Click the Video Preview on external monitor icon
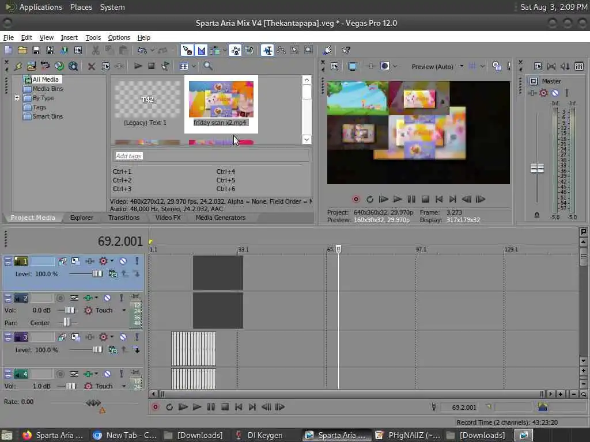 (353, 67)
